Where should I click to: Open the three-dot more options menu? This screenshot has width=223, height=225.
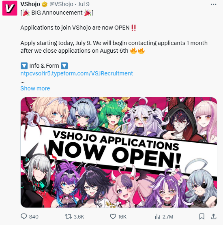pos(213,4)
